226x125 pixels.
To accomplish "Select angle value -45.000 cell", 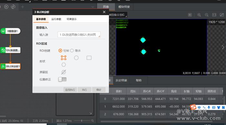I will 174,107.
